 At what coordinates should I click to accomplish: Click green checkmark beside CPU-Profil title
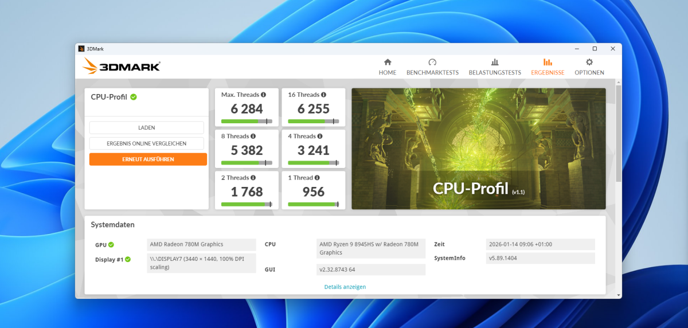(134, 97)
